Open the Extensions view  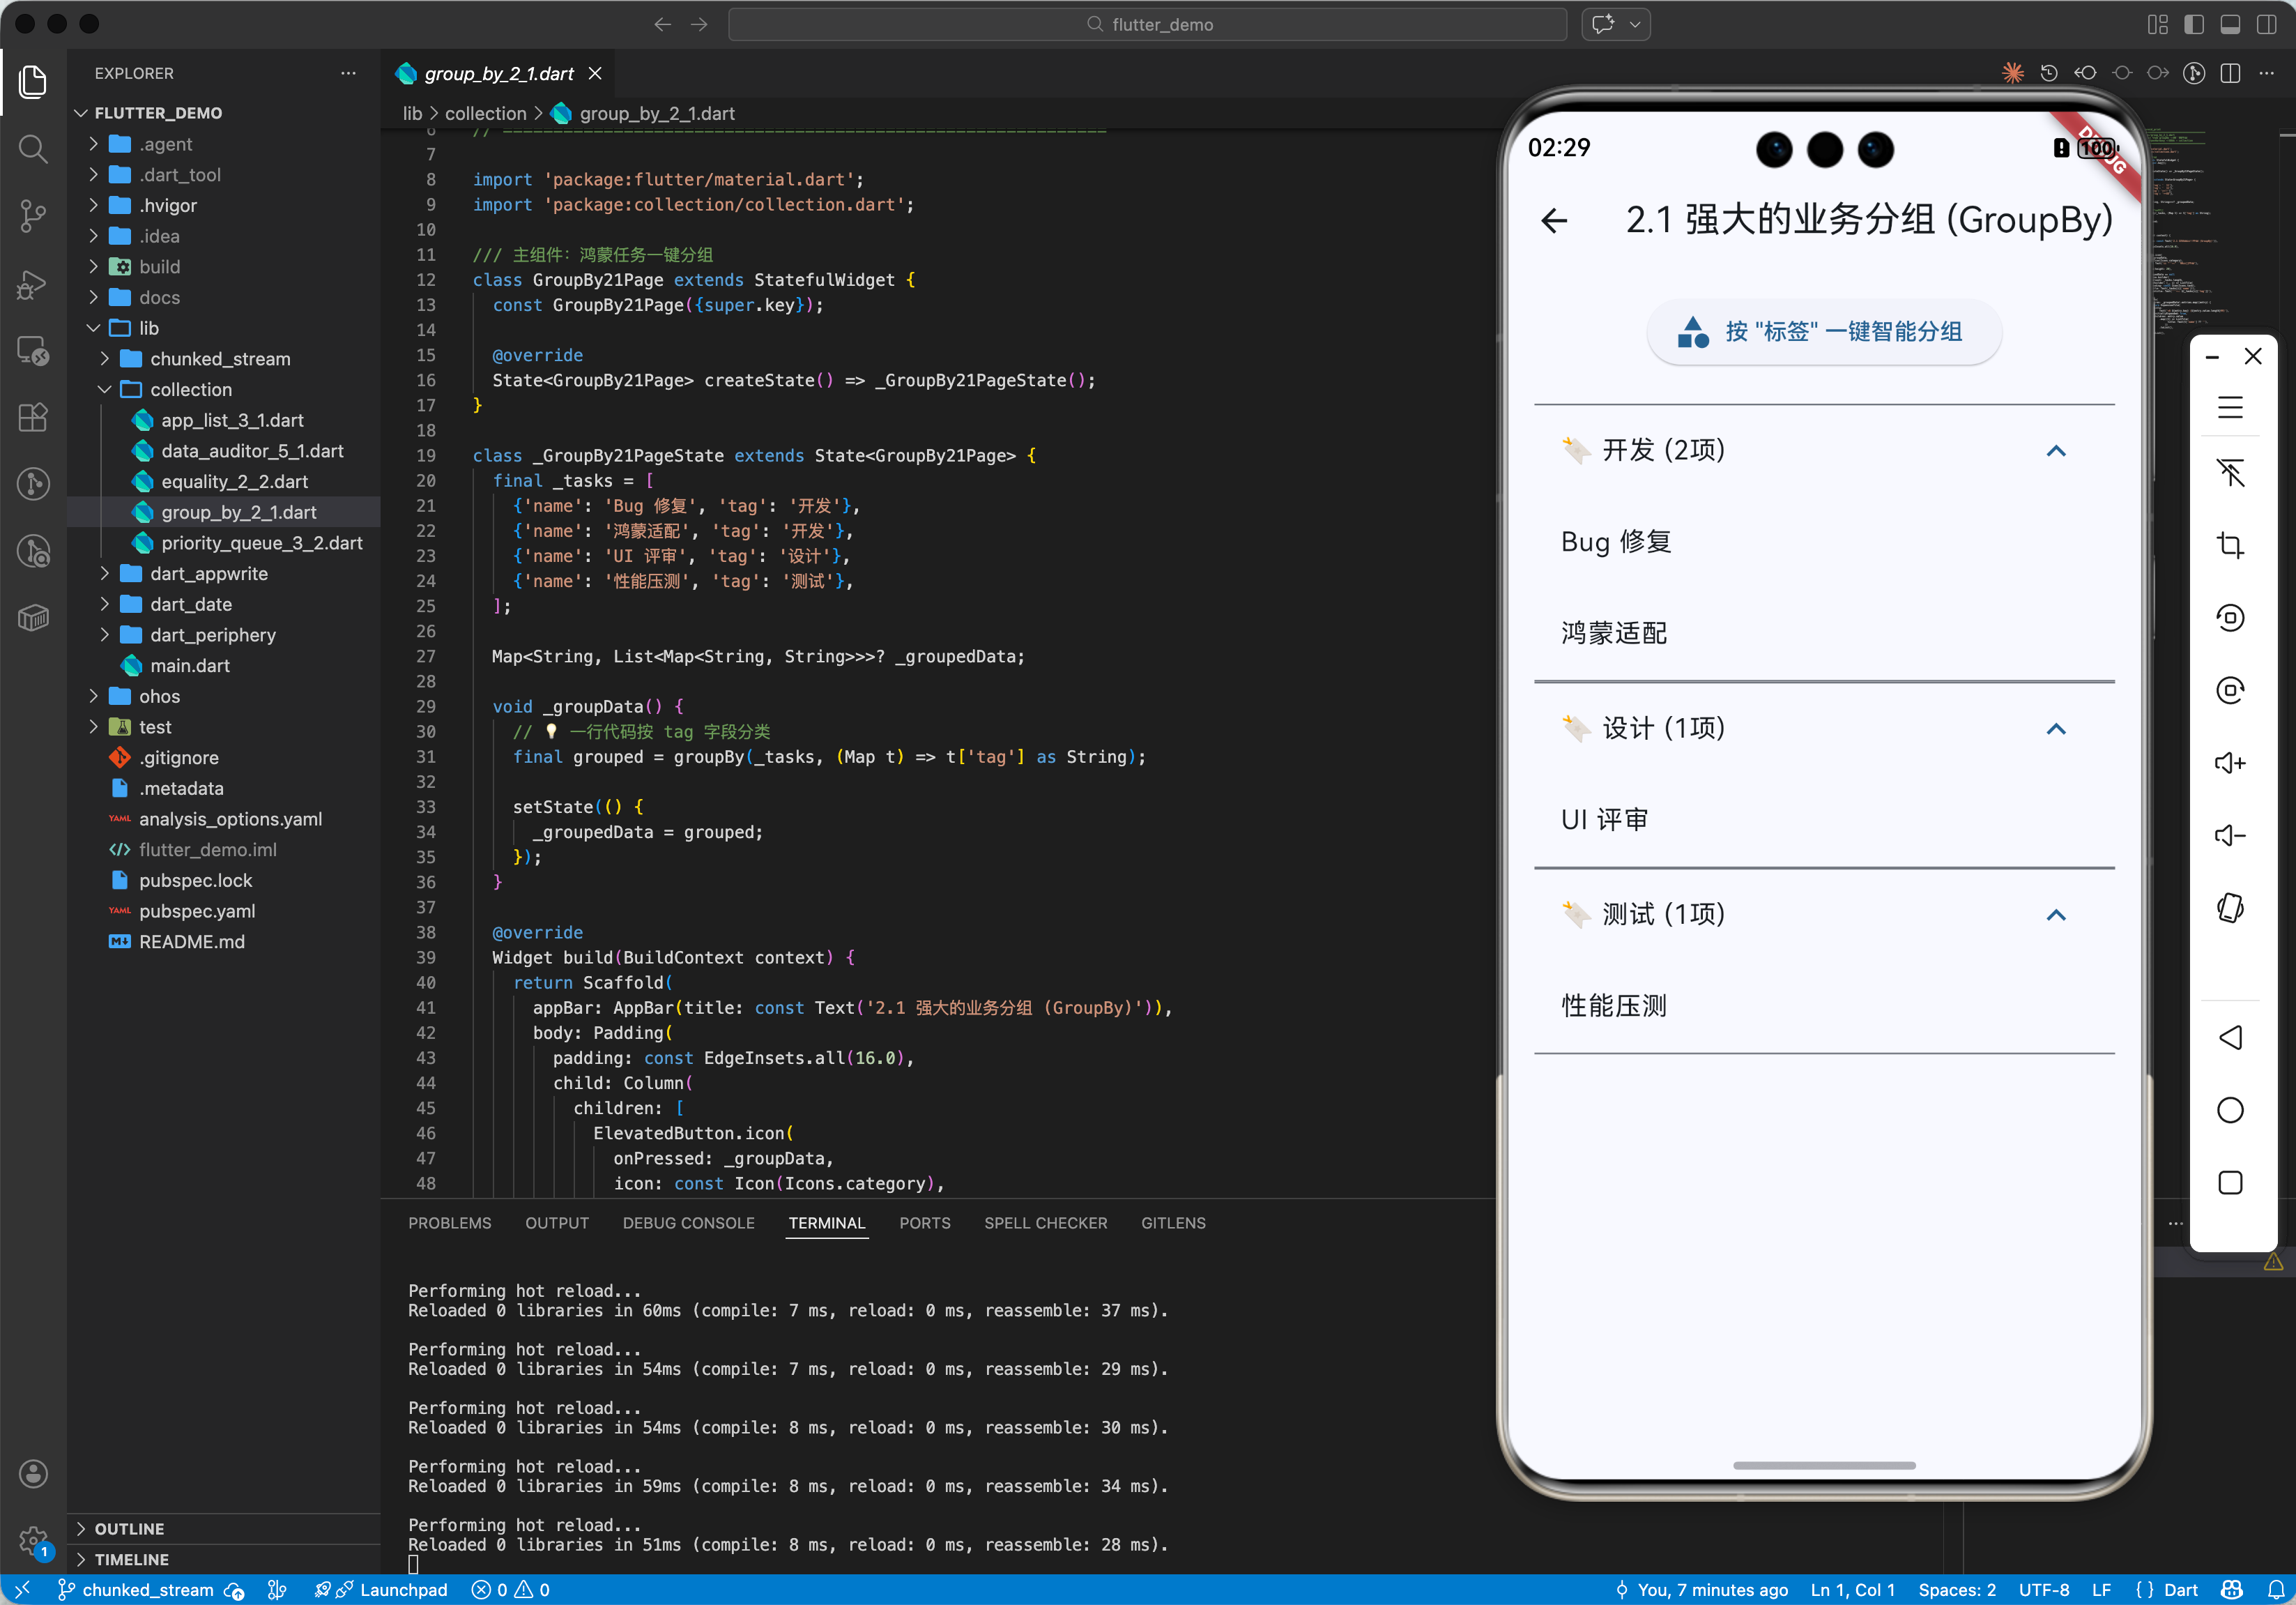(32, 417)
